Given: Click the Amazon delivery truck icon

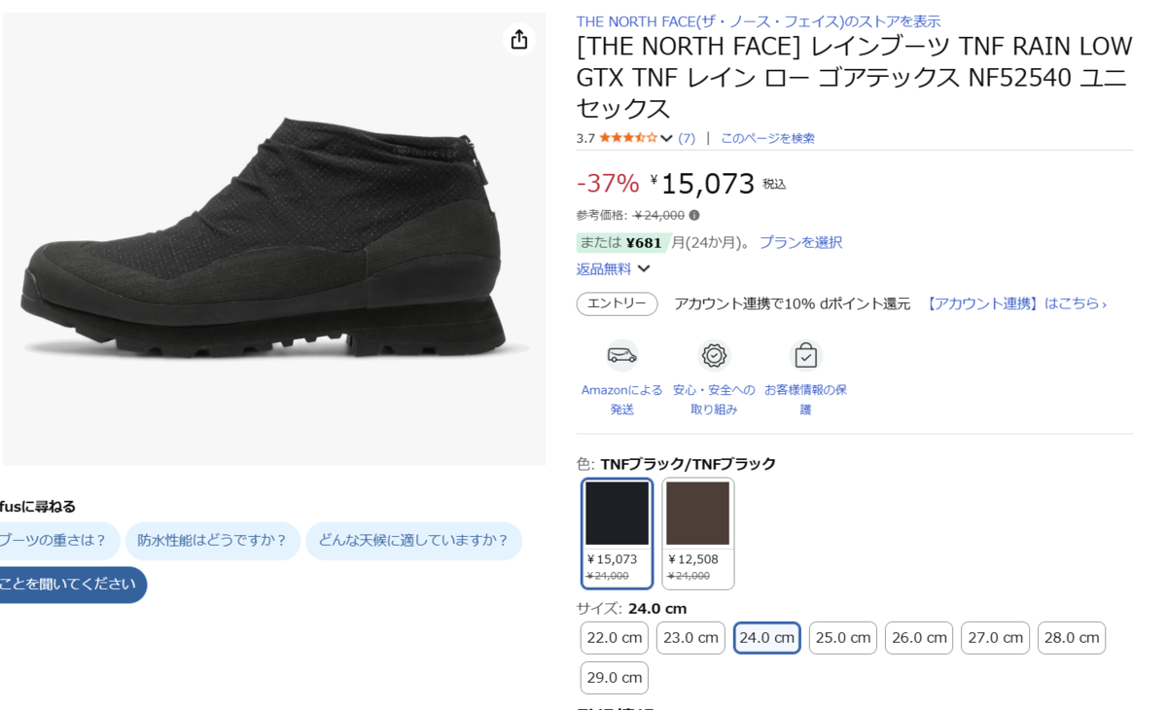Looking at the screenshot, I should 621,356.
